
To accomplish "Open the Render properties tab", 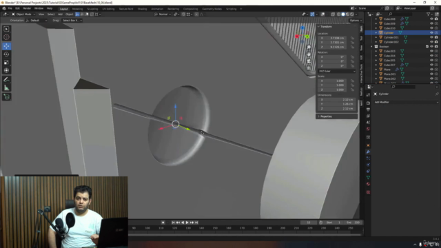I will pos(368,103).
